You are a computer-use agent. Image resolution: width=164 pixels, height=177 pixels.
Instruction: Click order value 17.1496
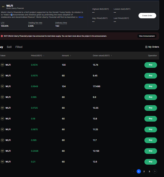point(97,86)
